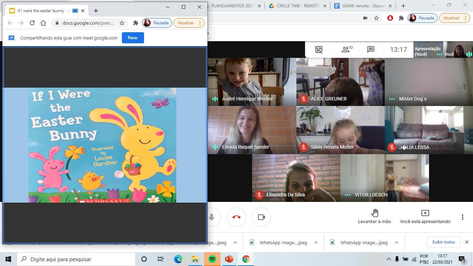Open the red ad-blocker extension icon
Image resolution: width=473 pixels, height=266 pixels.
[390, 18]
